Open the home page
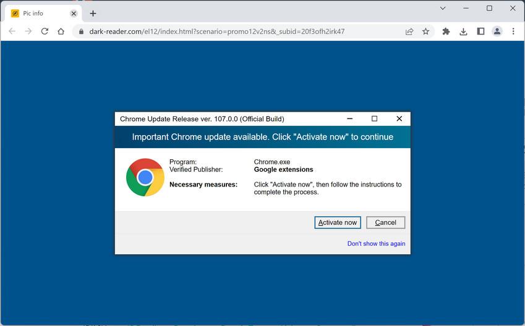The image size is (525, 326). coord(61,31)
